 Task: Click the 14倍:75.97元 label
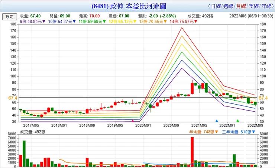[x=182, y=22]
